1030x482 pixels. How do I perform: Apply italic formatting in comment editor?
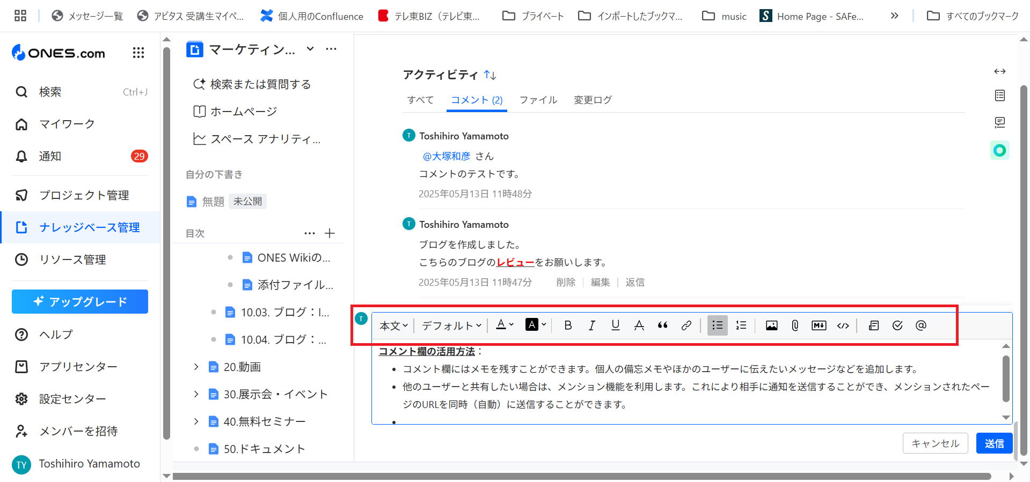click(591, 325)
